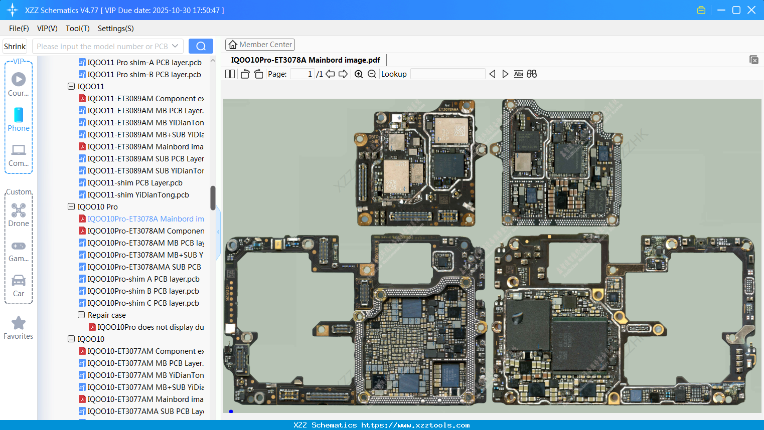Select the blue page indicator dot

tap(231, 411)
